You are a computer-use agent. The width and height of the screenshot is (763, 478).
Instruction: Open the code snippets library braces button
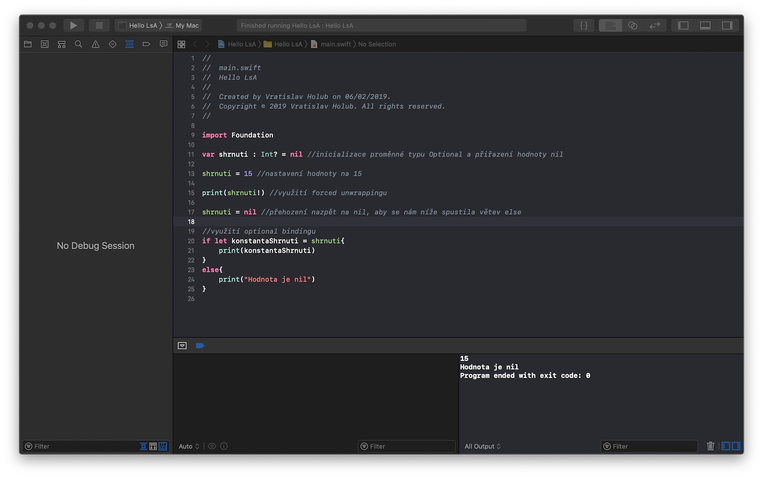coord(584,25)
